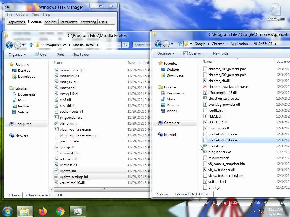Open Users tab in Task Manager
This screenshot has height=217, width=290.
pos(103,22)
